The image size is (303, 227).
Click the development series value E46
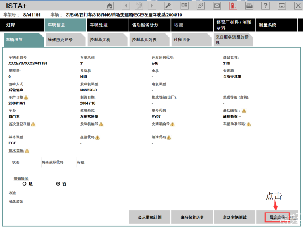155,63
